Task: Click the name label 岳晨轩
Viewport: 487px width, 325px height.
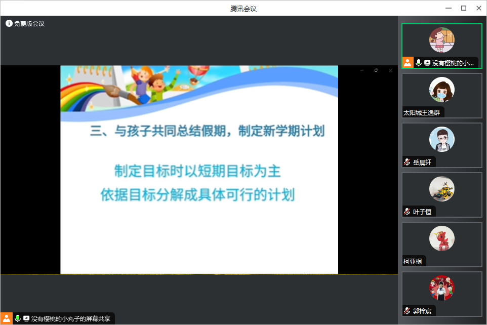Action: [422, 162]
